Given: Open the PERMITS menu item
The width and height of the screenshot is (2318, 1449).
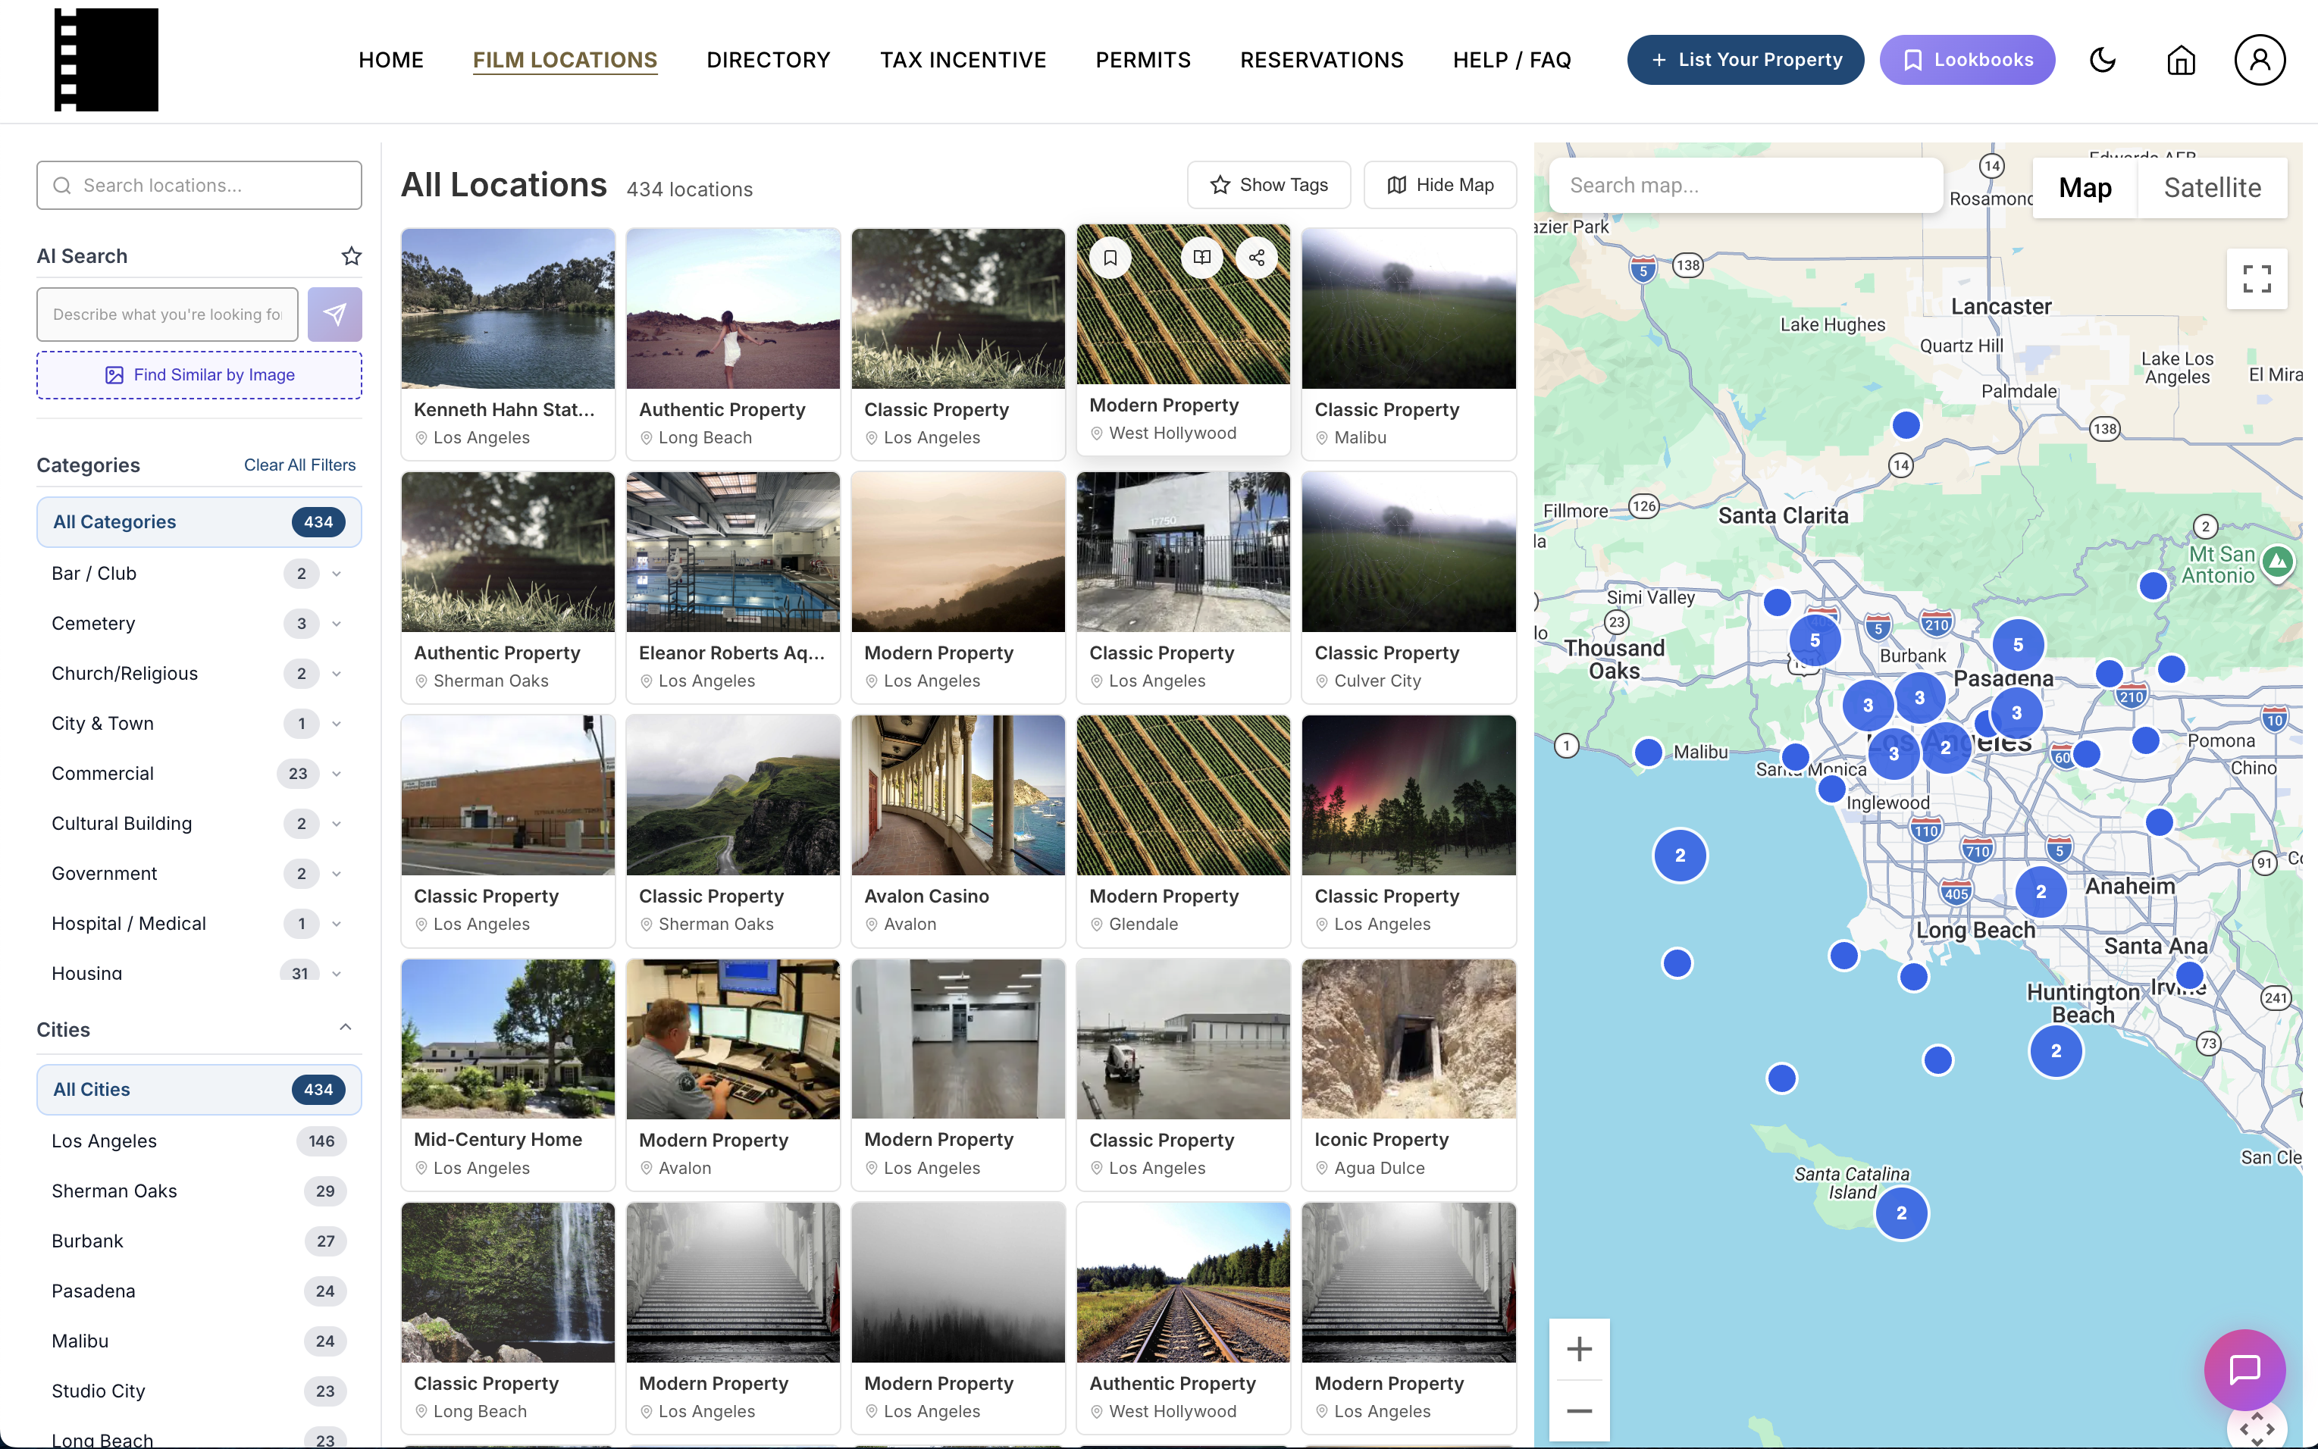Looking at the screenshot, I should tap(1143, 59).
